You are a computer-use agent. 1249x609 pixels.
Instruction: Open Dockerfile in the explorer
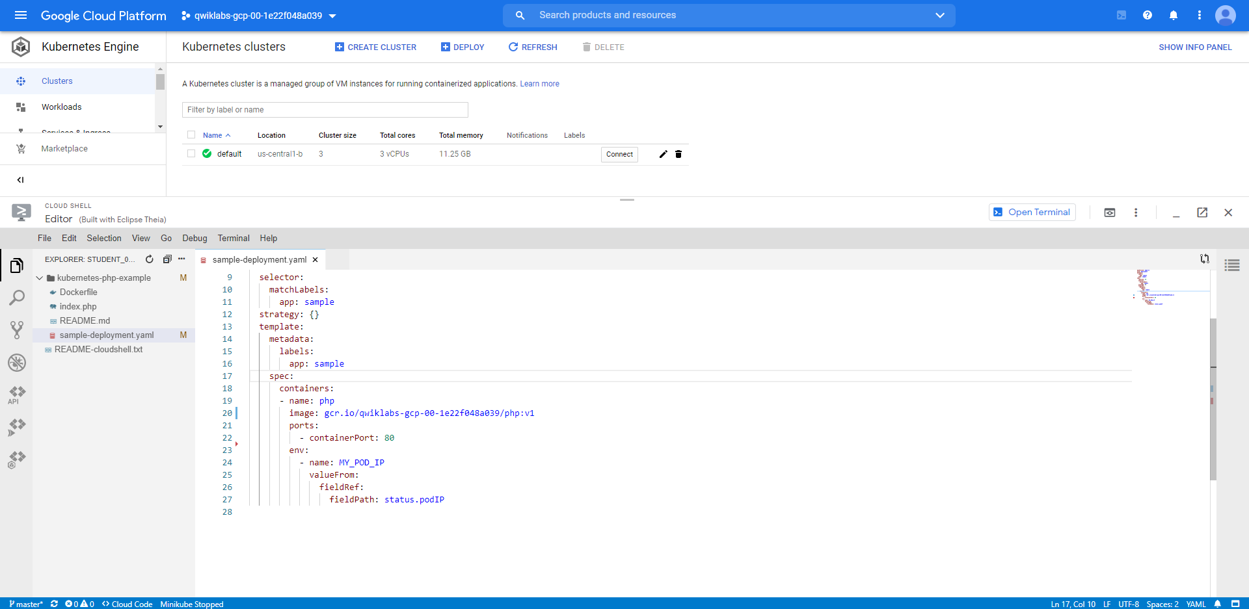point(78,292)
